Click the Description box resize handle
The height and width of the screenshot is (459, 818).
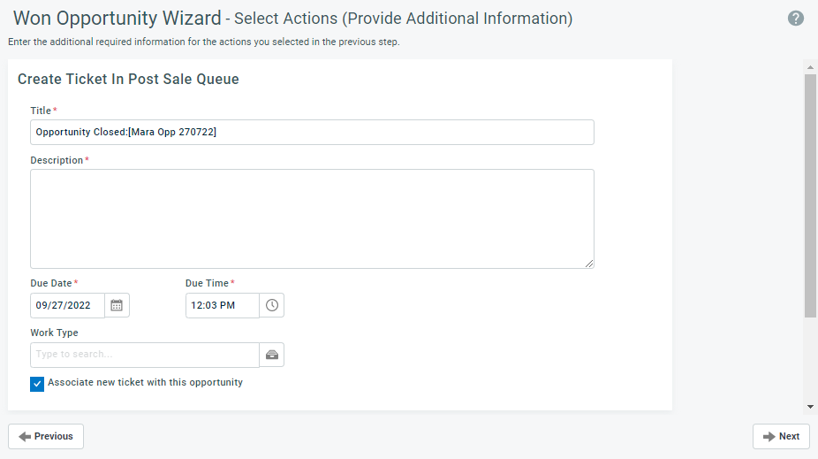click(589, 264)
